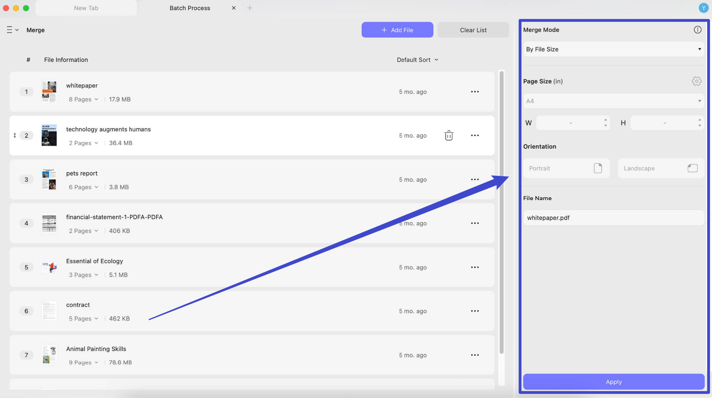
Task: Open more options for Essential of Ecology
Action: [x=475, y=267]
